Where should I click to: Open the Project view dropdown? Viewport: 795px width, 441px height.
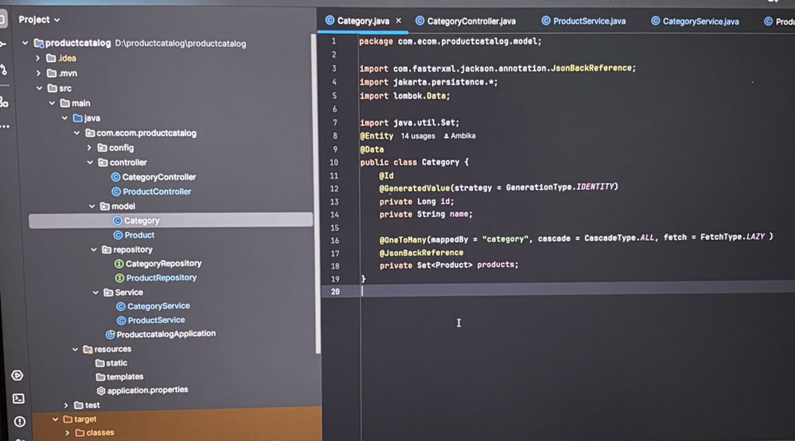point(39,20)
